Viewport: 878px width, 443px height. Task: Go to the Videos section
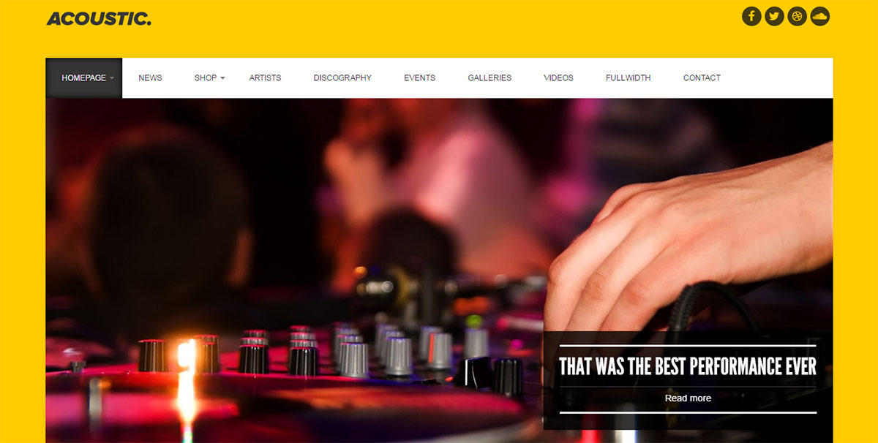[558, 77]
